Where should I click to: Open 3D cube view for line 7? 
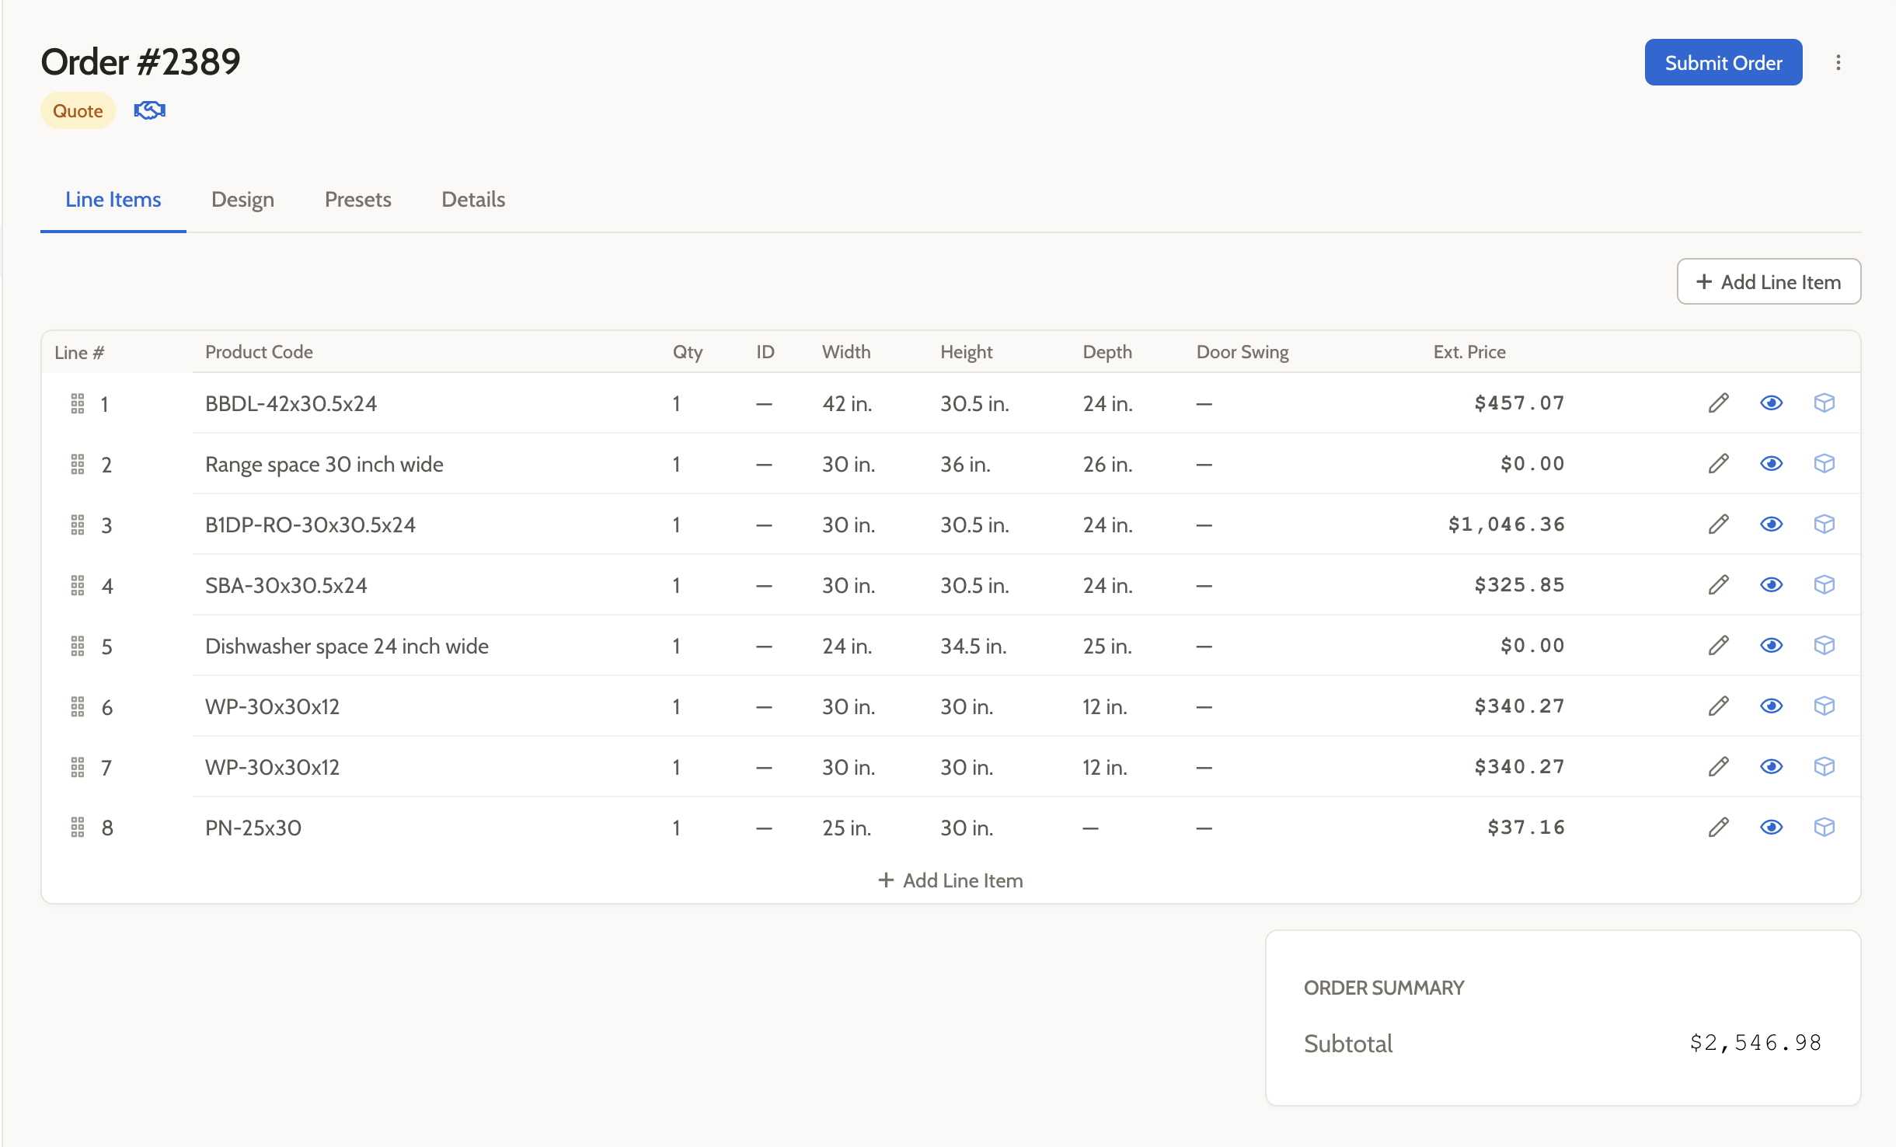pos(1825,766)
